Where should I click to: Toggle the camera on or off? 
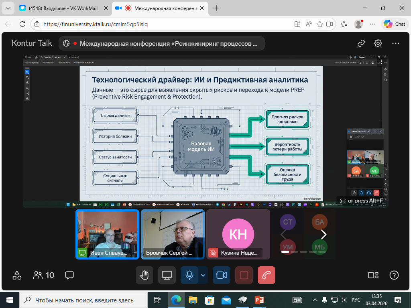click(222, 275)
